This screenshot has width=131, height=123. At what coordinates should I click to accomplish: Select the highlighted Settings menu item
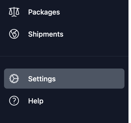pyautogui.click(x=64, y=79)
